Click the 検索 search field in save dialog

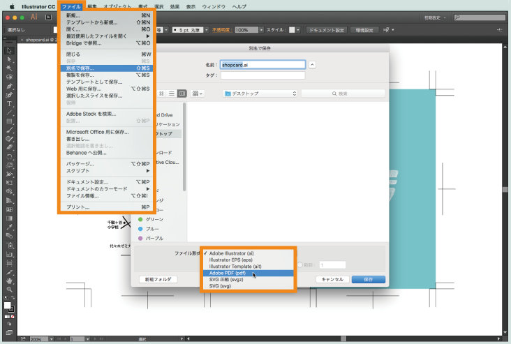coord(343,94)
